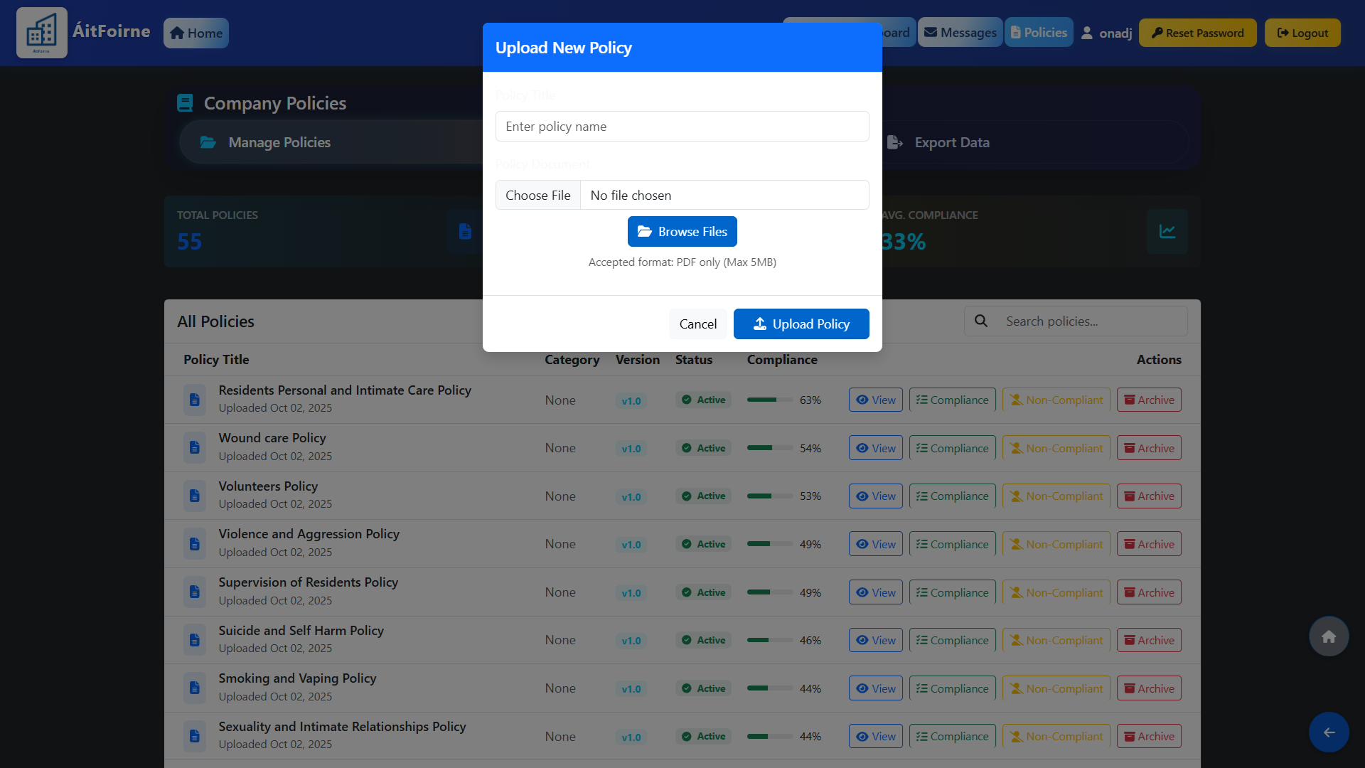Archive Sexuality and Intimate Relationships Policy
This screenshot has width=1365, height=768.
pyautogui.click(x=1149, y=736)
